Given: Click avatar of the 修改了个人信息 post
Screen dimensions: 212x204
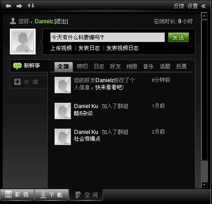Looking at the screenshot, I should [62, 85].
